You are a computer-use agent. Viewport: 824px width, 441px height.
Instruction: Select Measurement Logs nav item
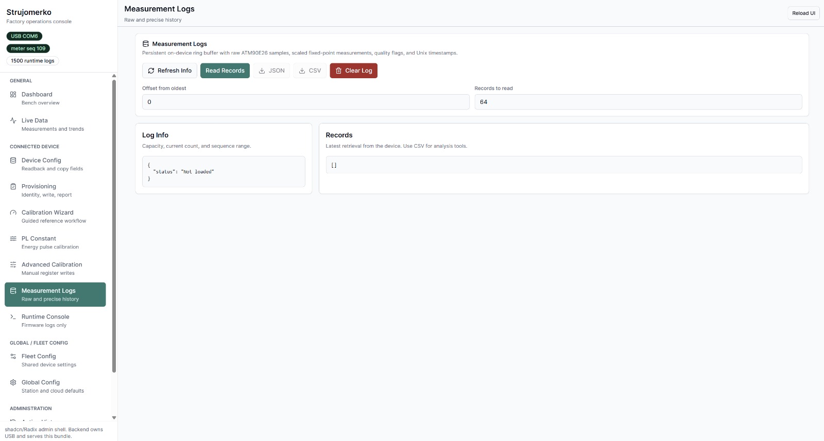(x=55, y=294)
